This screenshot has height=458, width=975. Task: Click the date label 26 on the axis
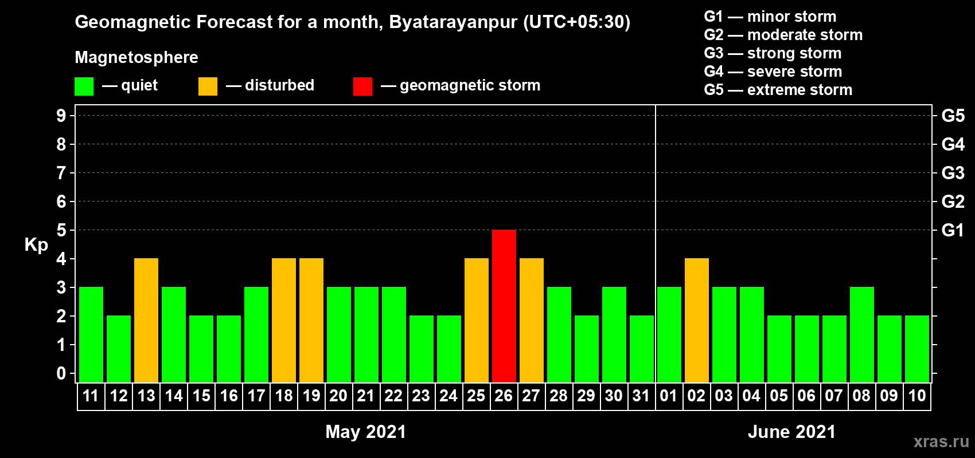click(x=504, y=396)
